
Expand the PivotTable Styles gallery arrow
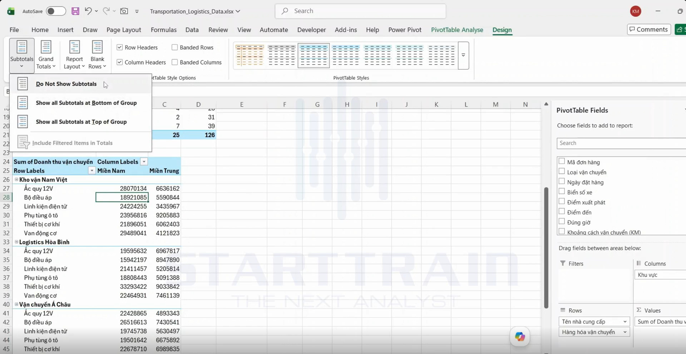pos(463,55)
